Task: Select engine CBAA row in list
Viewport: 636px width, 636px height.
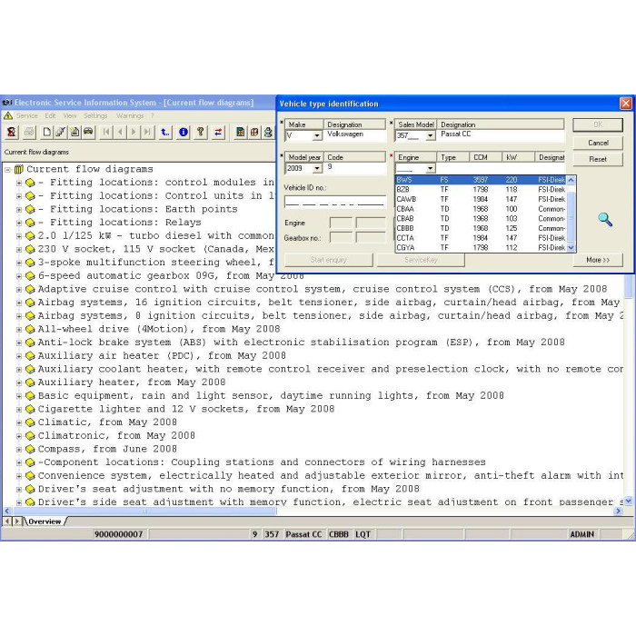Action: [481, 209]
